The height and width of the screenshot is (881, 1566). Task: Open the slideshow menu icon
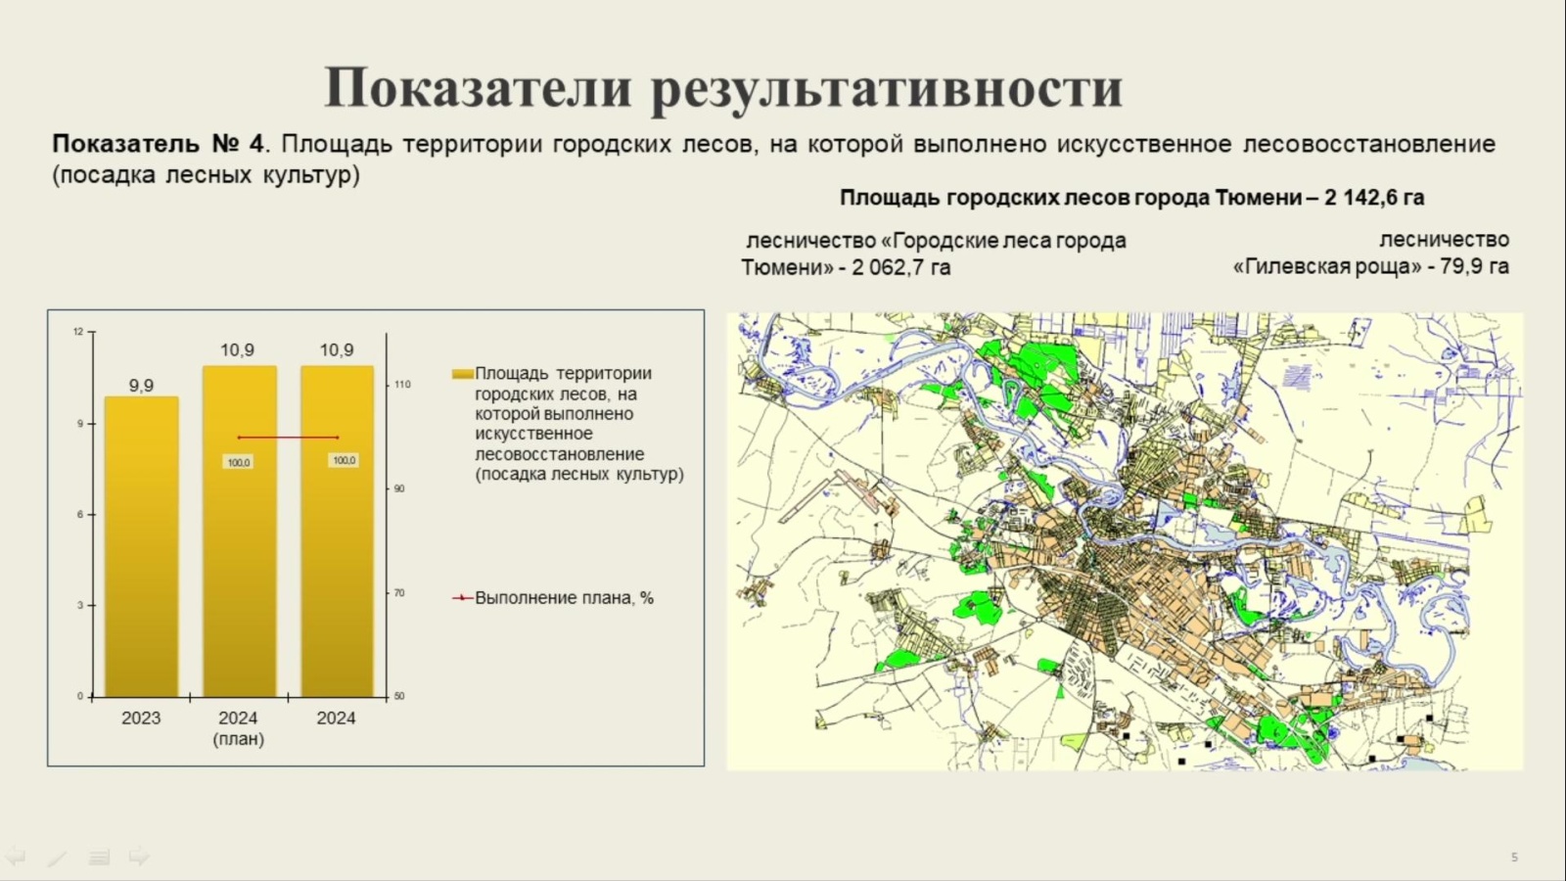[99, 858]
